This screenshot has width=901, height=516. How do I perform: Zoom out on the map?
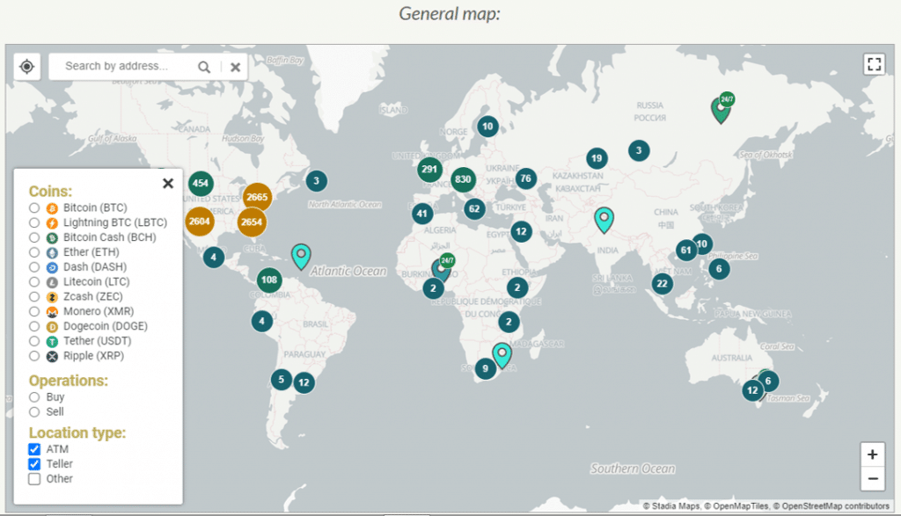pos(872,478)
